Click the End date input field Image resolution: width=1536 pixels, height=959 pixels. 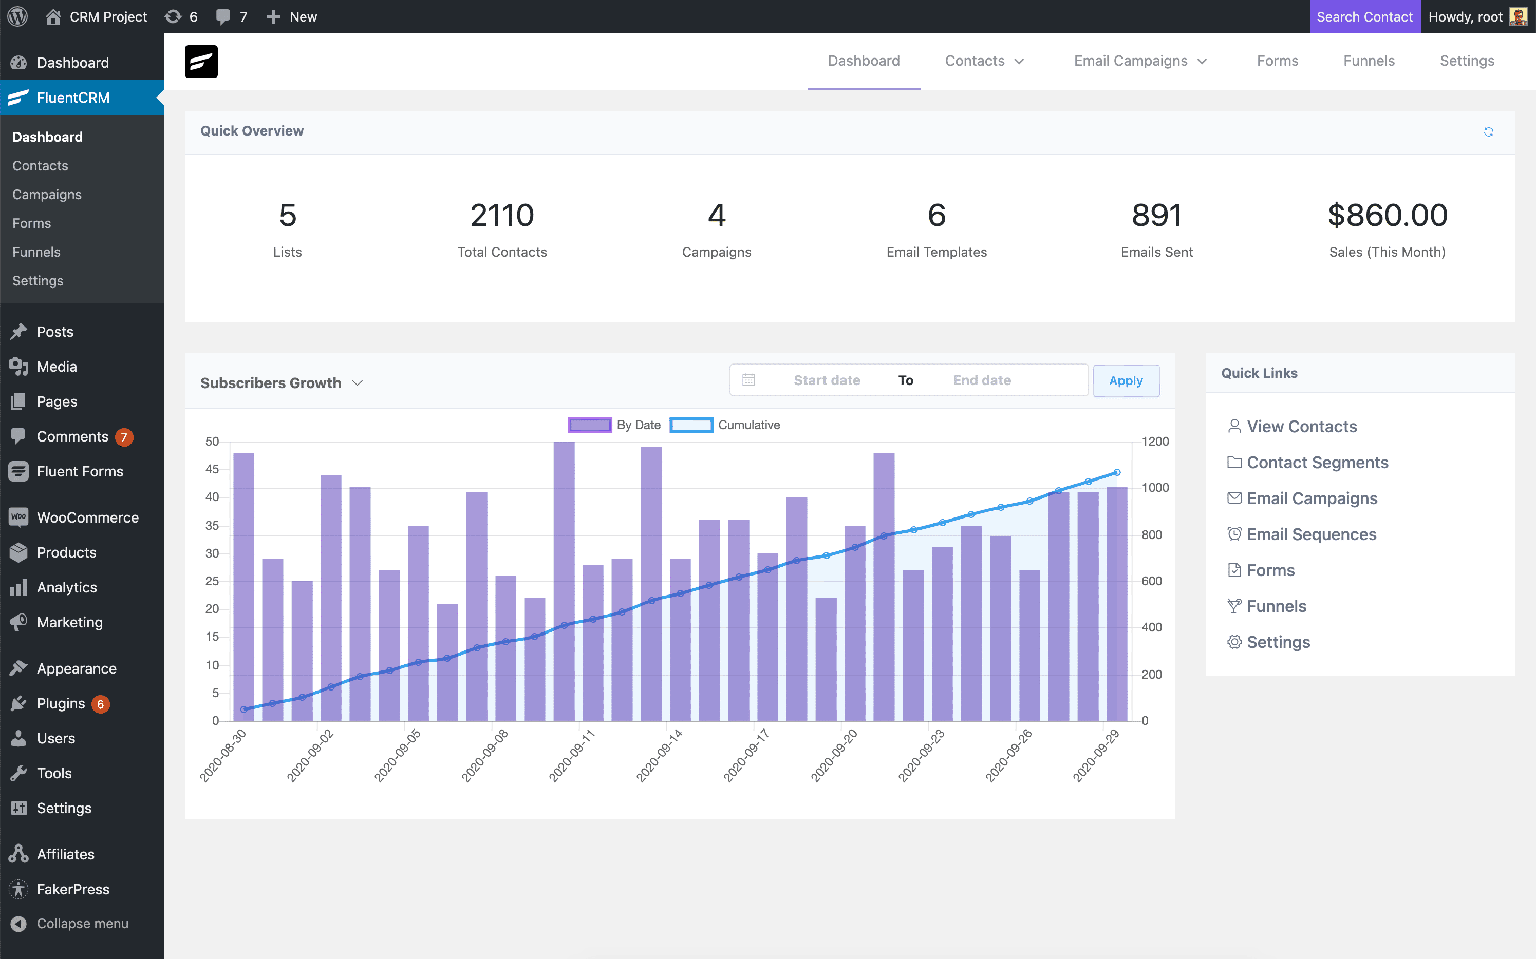[x=982, y=380]
